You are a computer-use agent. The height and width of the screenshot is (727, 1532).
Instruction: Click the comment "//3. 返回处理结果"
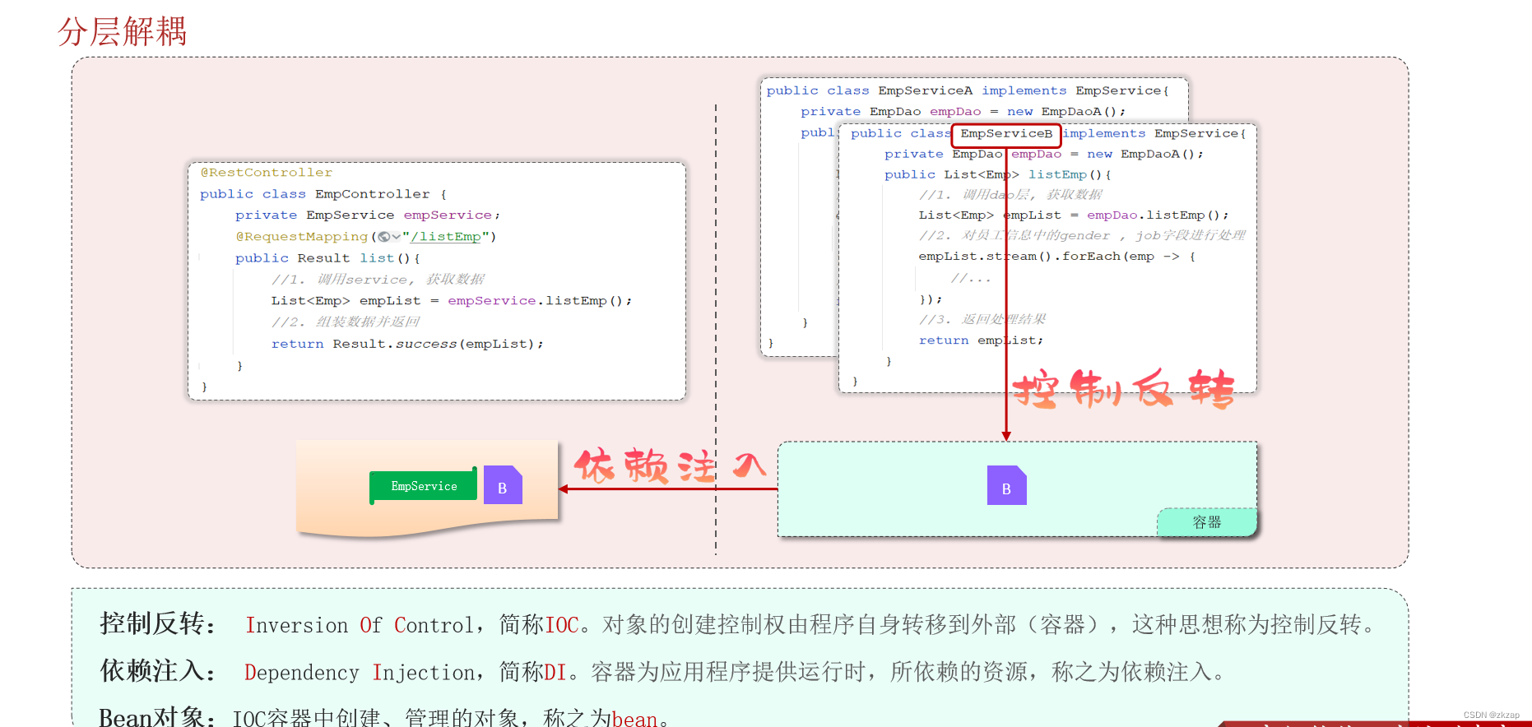pyautogui.click(x=982, y=320)
